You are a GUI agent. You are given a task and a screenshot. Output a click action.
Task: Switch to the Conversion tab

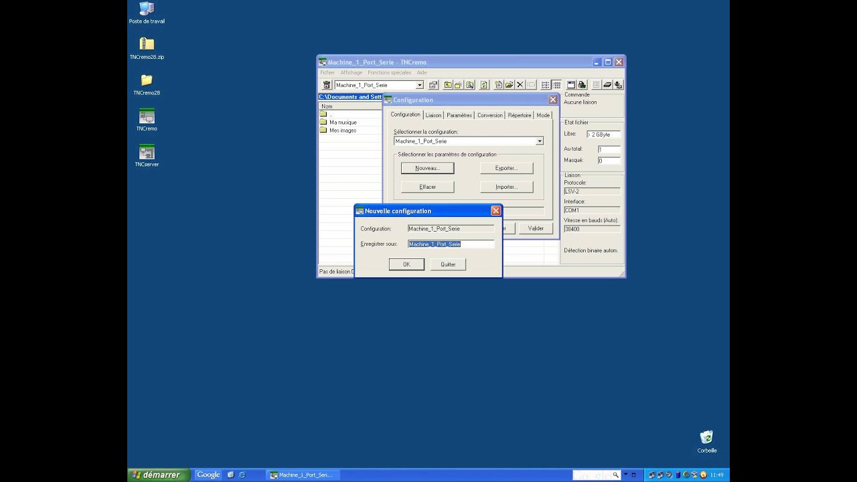(x=490, y=115)
